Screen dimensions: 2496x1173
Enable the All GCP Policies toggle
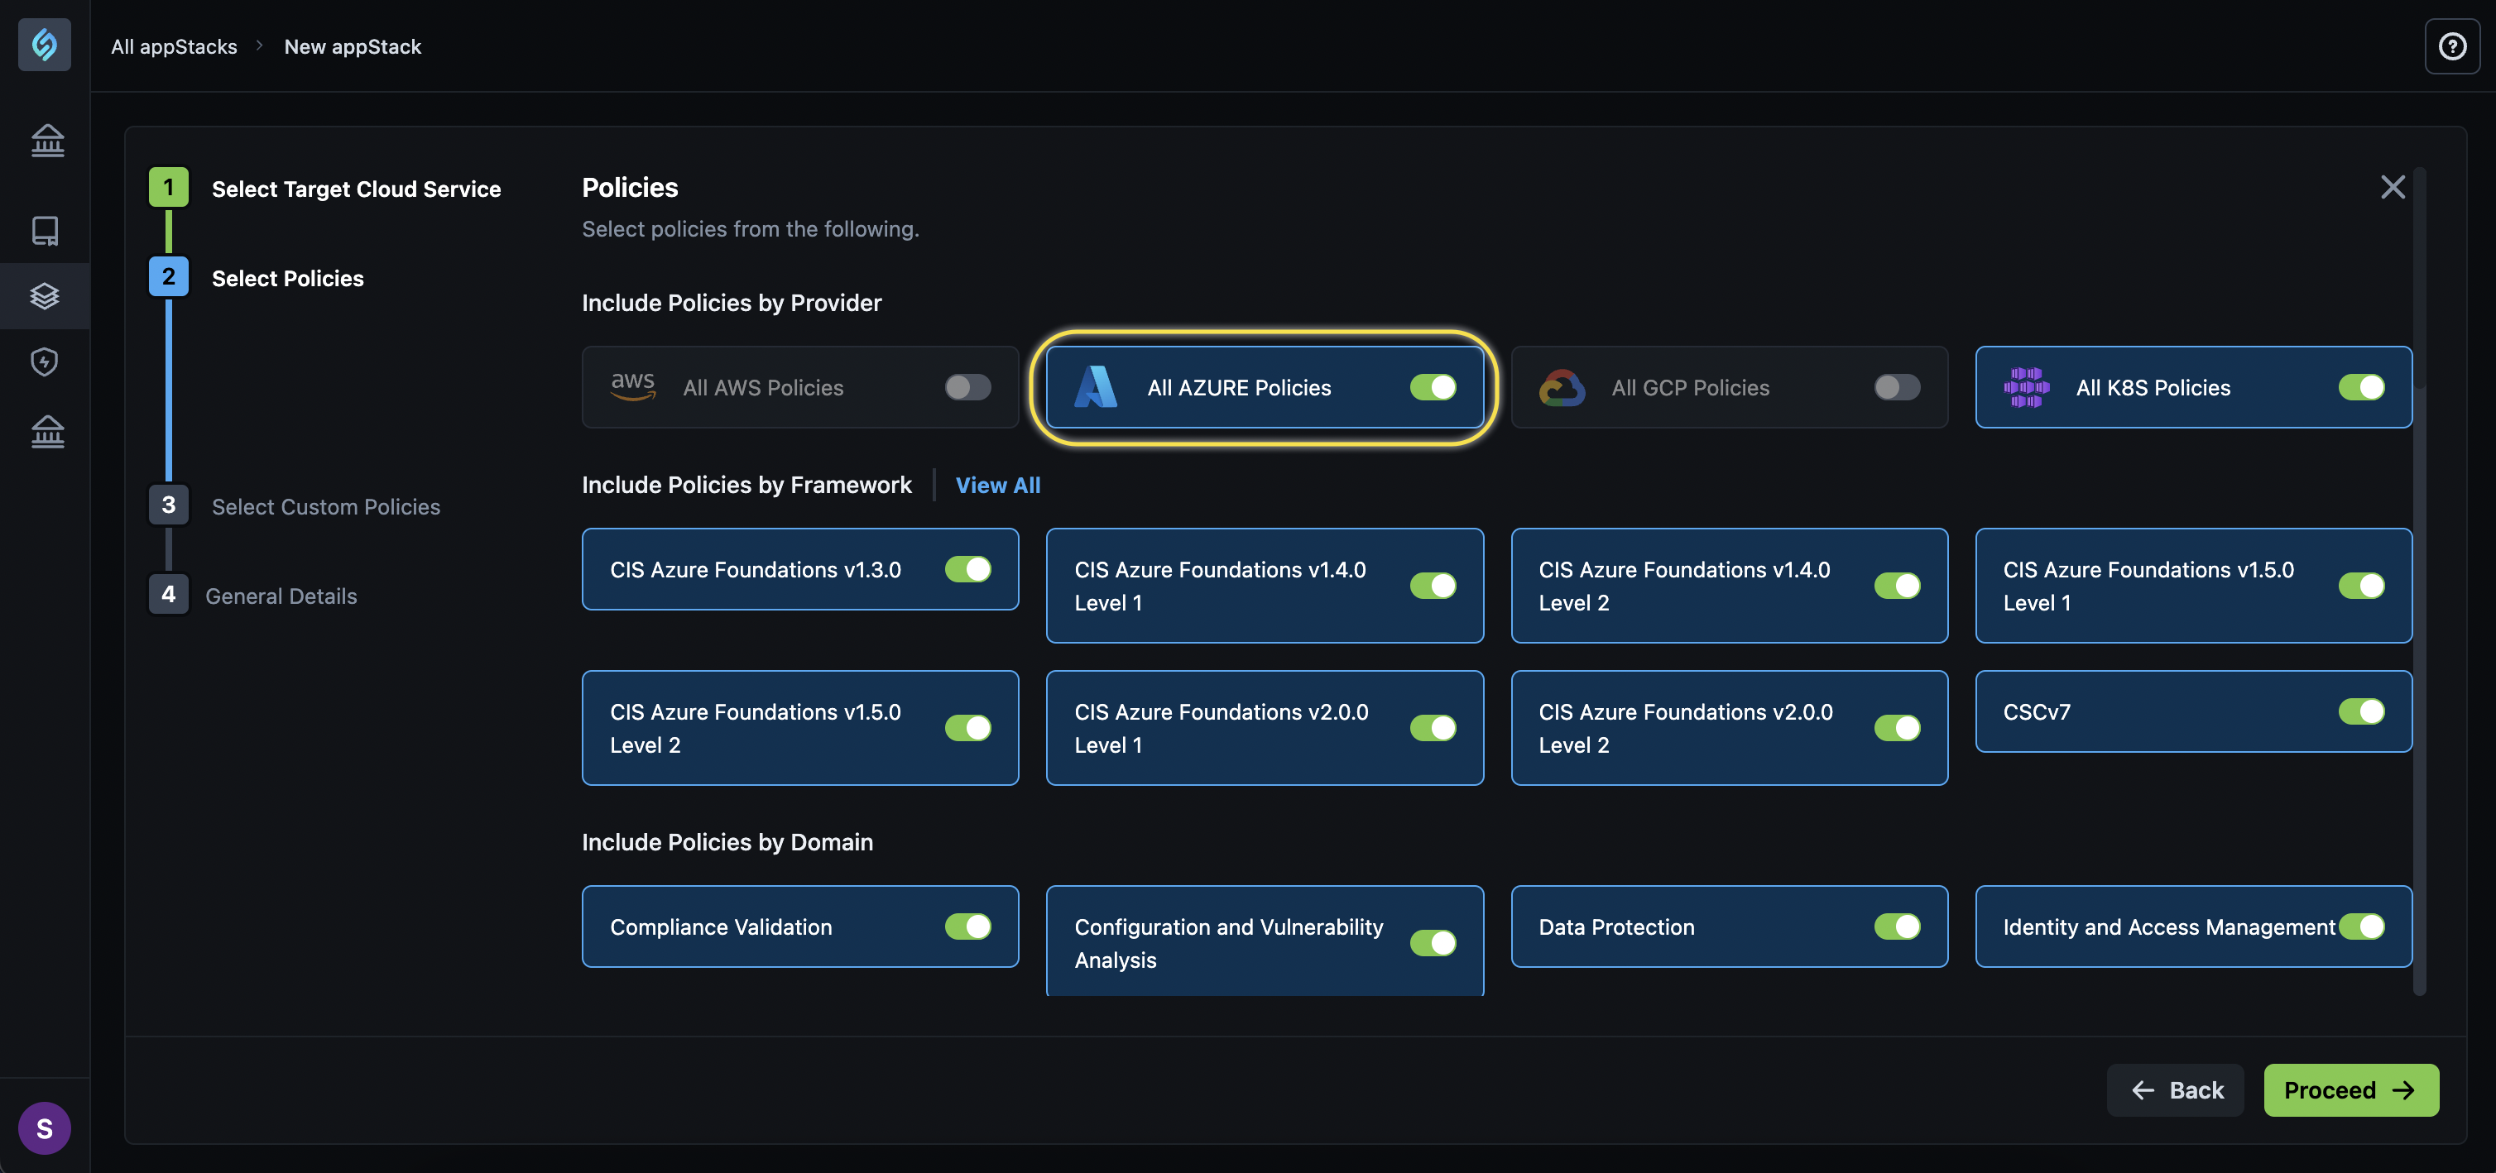[x=1897, y=387]
